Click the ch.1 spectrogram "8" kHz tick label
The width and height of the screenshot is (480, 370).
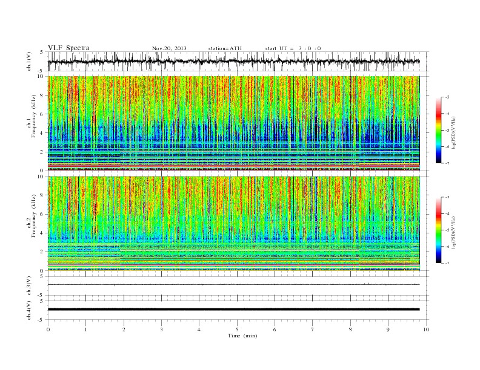[42, 96]
